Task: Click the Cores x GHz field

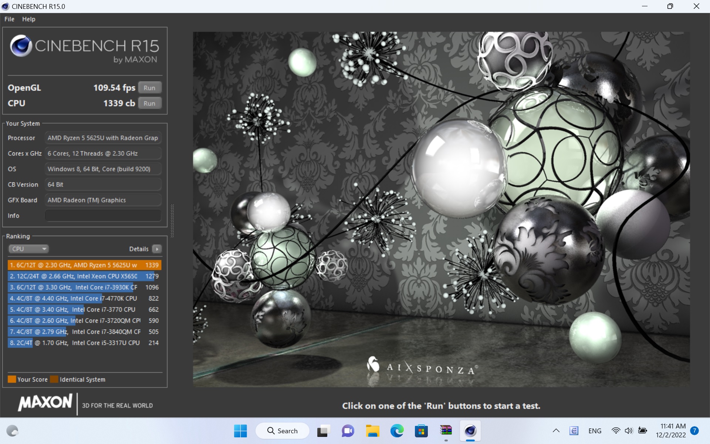Action: (x=103, y=153)
